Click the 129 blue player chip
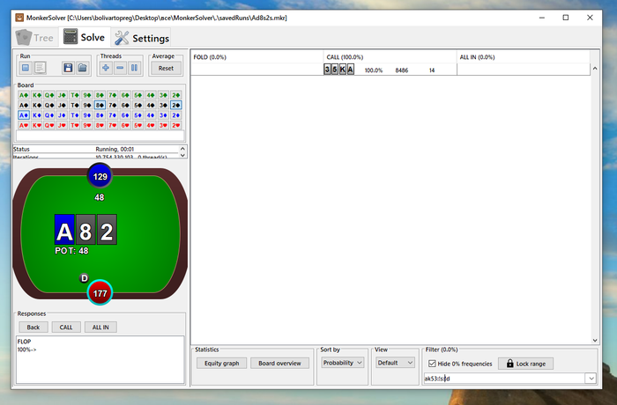Image resolution: width=617 pixels, height=405 pixels. [x=100, y=176]
